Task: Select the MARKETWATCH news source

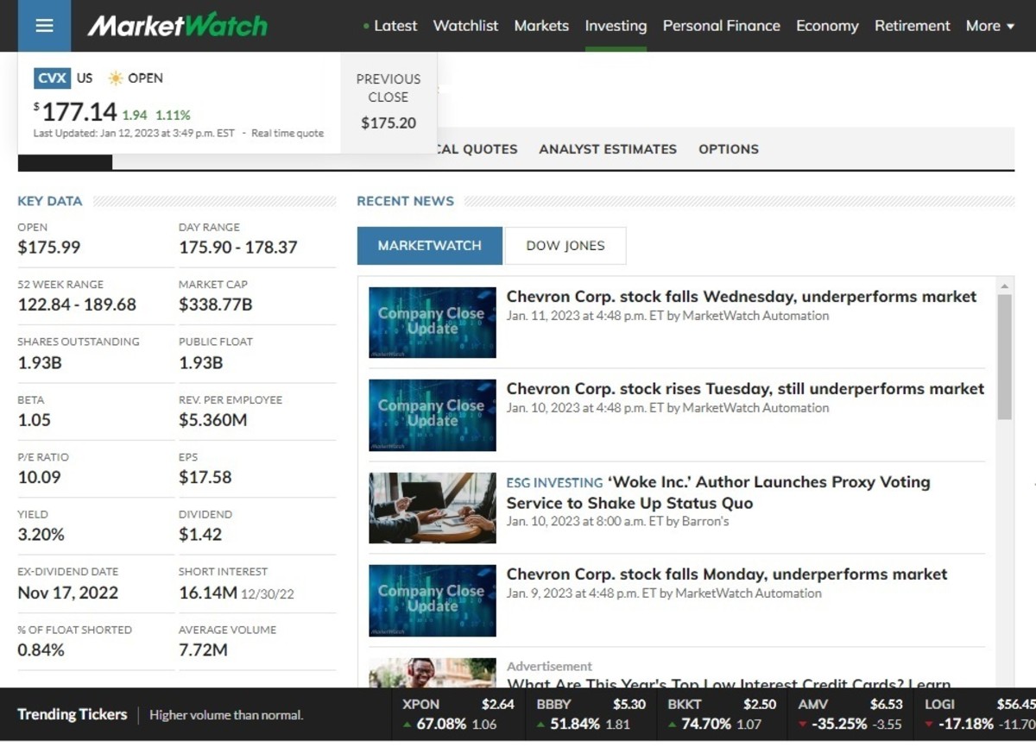Action: (x=429, y=245)
